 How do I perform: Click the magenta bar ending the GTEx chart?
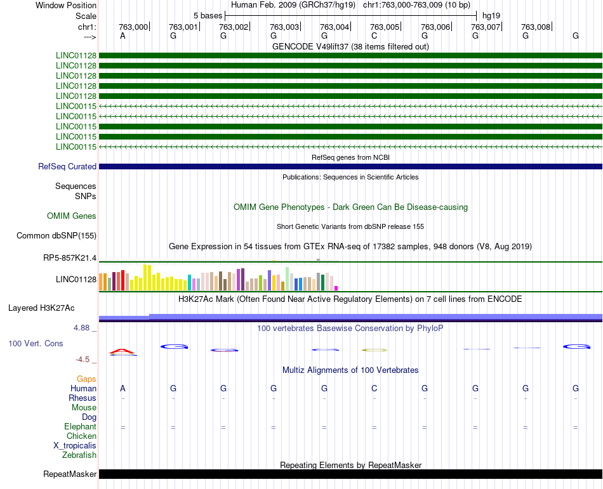point(336,288)
